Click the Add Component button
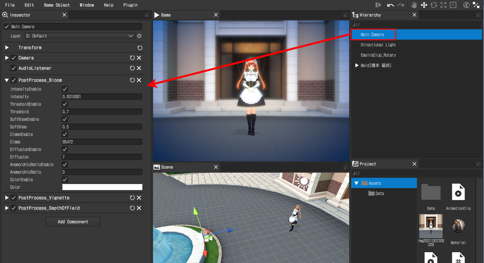Screen dimensions: 484x263 pyautogui.click(x=73, y=222)
